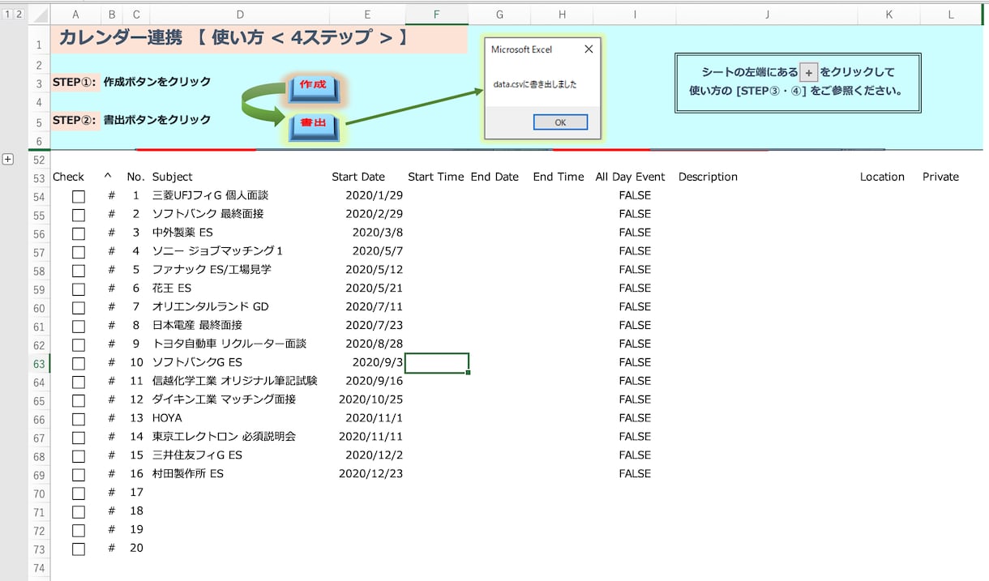Click the Subject column heading cell
989x581 pixels.
240,177
